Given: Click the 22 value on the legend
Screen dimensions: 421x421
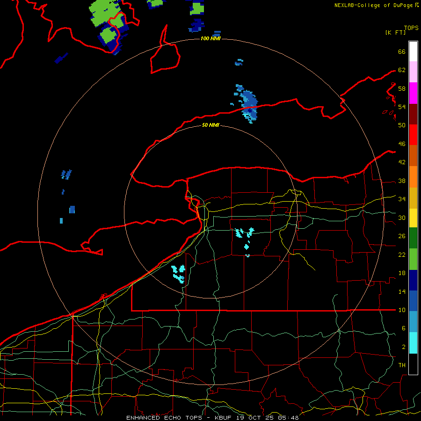Looking at the screenshot, I should (402, 254).
